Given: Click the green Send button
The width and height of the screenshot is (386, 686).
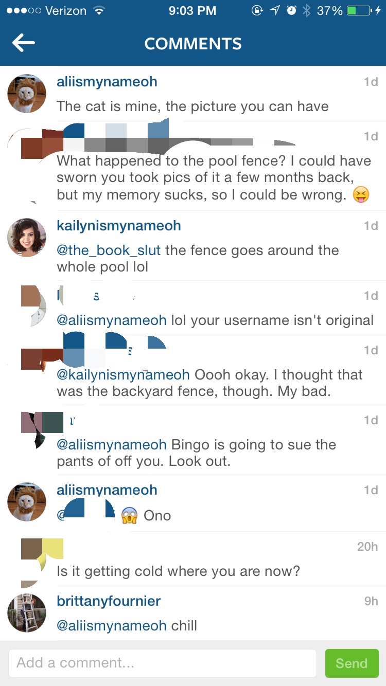Looking at the screenshot, I should point(352,663).
